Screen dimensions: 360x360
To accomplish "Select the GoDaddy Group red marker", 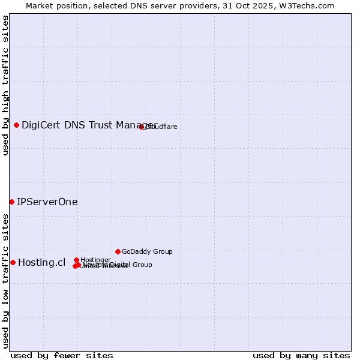I will point(118,251).
